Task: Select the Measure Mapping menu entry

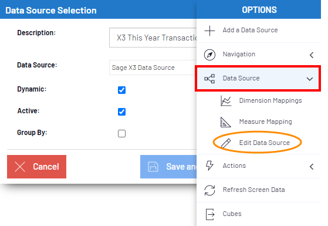Action: [265, 122]
